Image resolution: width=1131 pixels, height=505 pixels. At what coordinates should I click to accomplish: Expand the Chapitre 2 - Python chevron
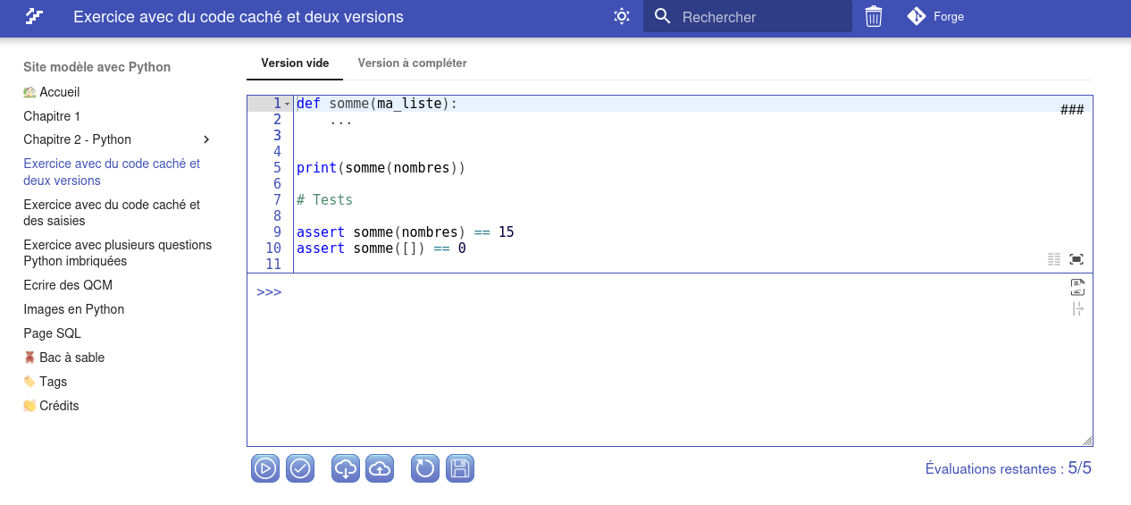206,139
